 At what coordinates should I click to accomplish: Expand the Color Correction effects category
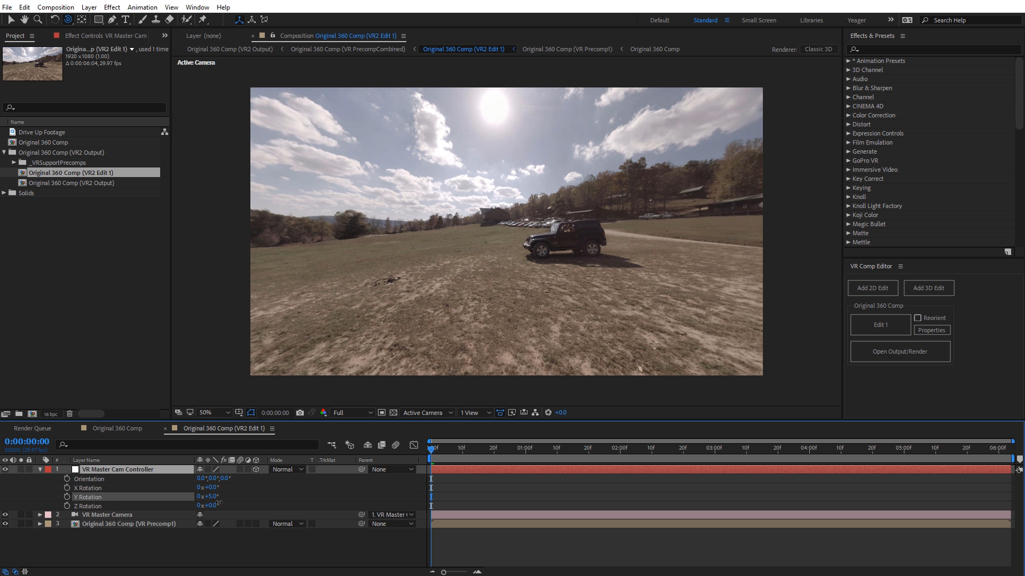pos(848,115)
